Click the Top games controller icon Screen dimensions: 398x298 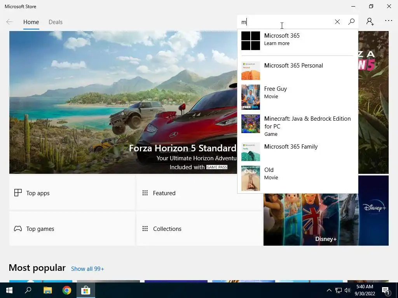tap(18, 229)
